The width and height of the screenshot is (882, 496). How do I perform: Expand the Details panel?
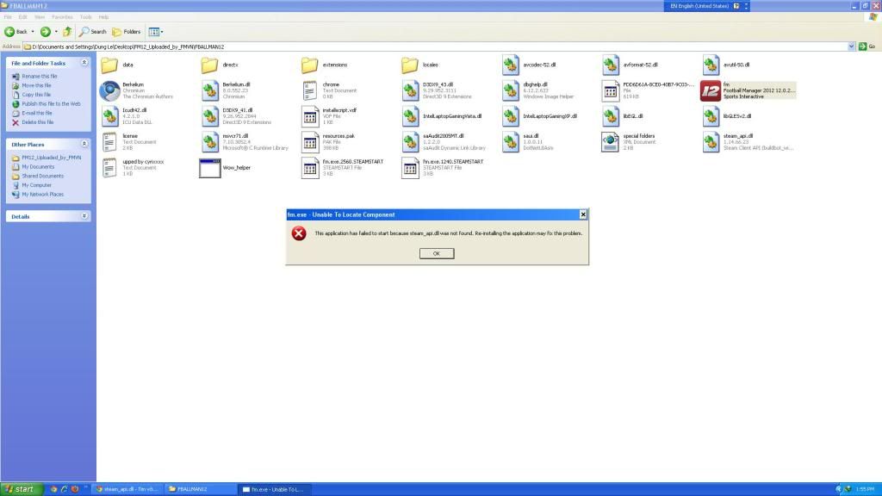tap(84, 216)
